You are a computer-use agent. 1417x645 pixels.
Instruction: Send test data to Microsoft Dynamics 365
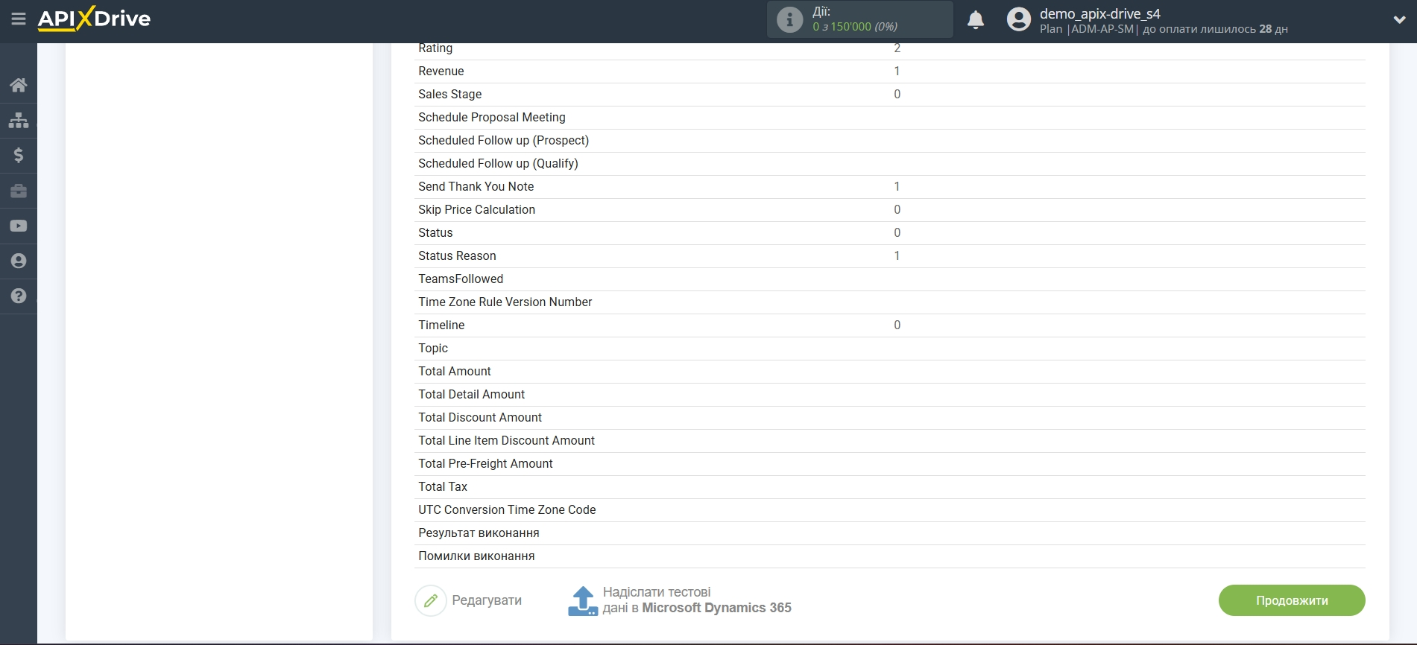pos(697,600)
